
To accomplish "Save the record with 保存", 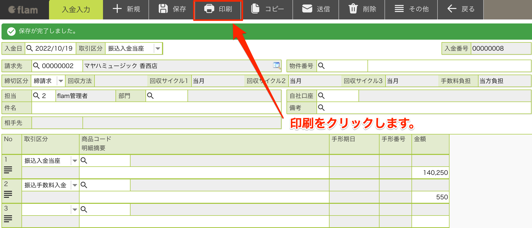I will pos(172,9).
